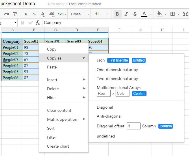Open fill color dropdown arrow
This screenshot has width=189, height=156.
pos(165,14)
